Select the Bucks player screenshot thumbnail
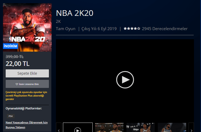 click(x=141, y=127)
